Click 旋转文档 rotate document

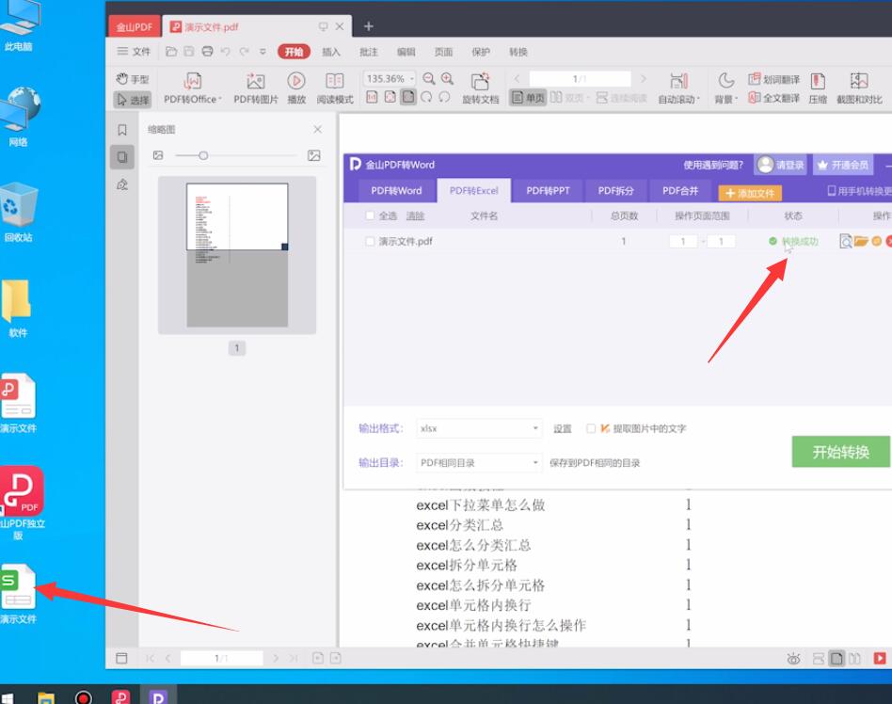point(480,88)
